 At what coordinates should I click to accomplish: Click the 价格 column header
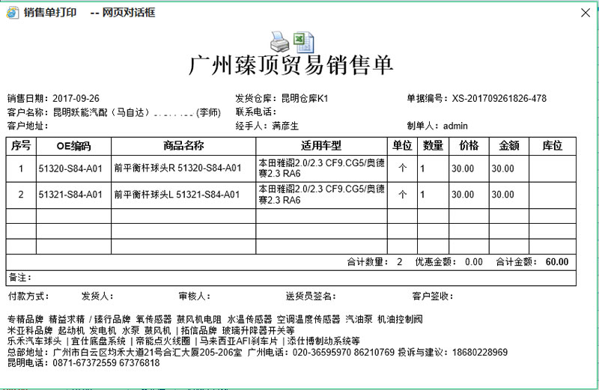click(x=469, y=146)
